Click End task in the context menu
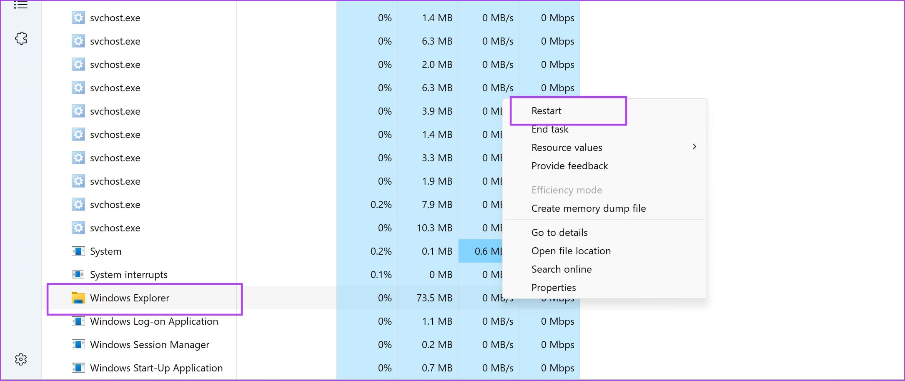This screenshot has height=381, width=905. pyautogui.click(x=549, y=129)
